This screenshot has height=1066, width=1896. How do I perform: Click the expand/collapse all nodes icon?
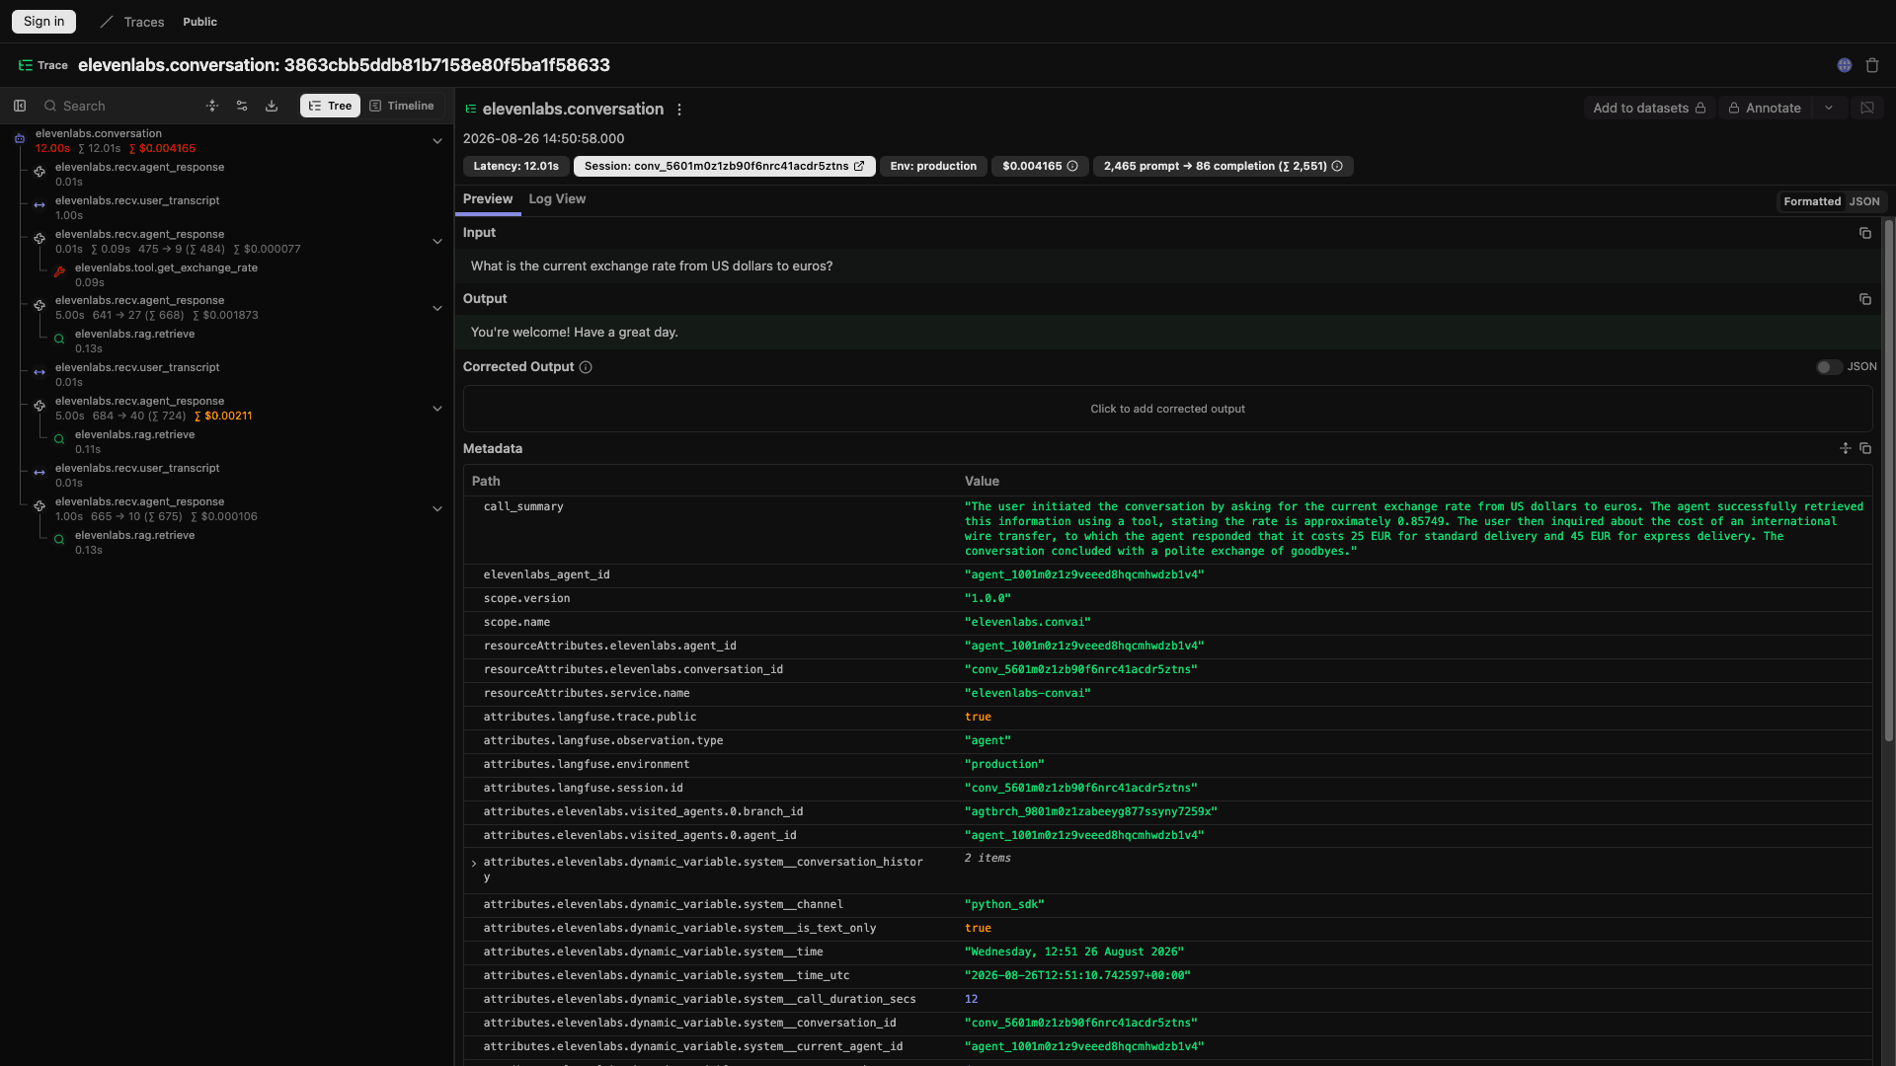pyautogui.click(x=212, y=106)
